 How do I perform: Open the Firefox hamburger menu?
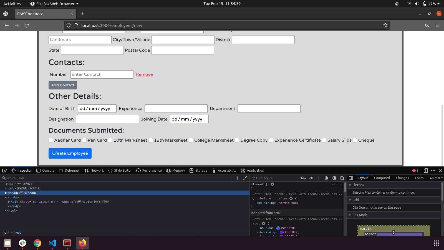(x=437, y=25)
